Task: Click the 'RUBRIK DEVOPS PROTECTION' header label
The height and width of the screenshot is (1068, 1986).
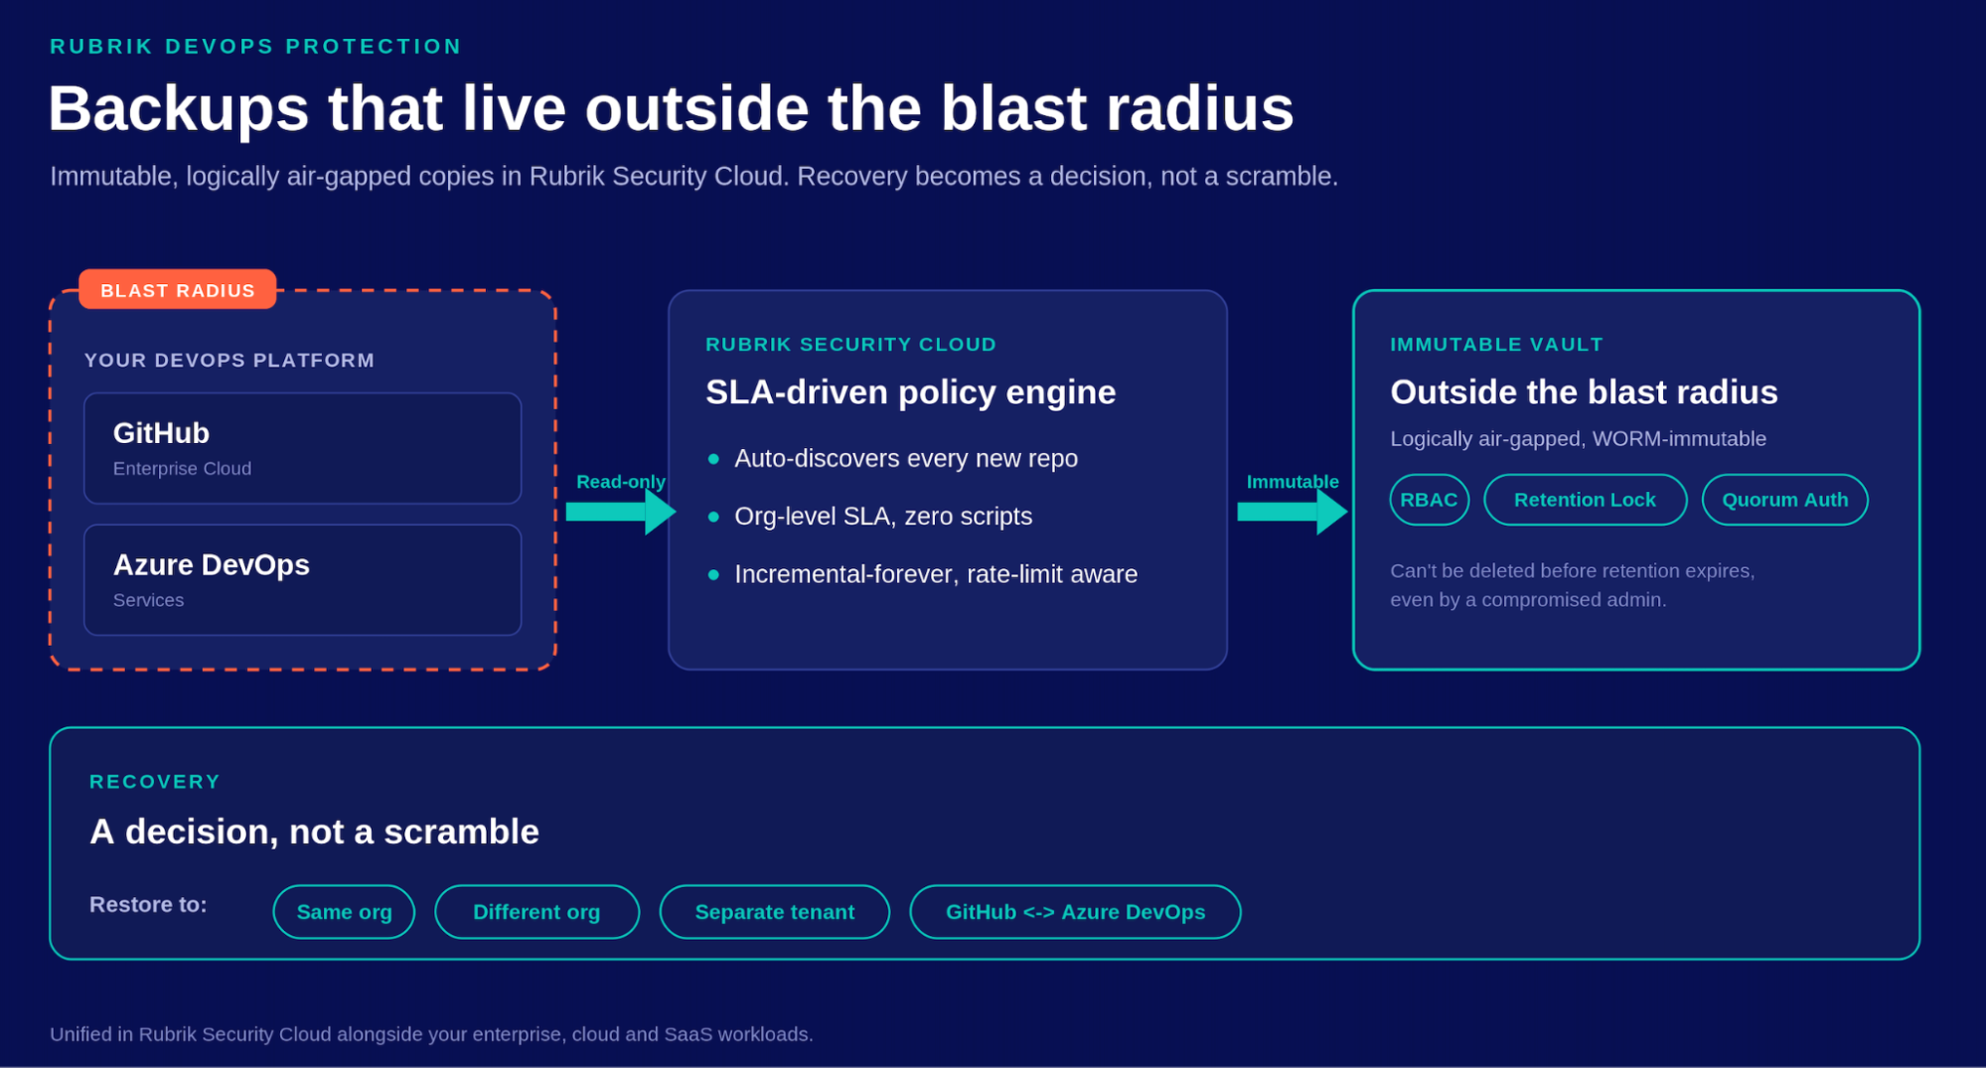Action: [255, 47]
